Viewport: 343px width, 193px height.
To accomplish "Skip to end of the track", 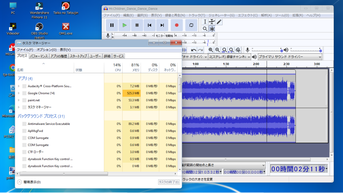I will [162, 25].
